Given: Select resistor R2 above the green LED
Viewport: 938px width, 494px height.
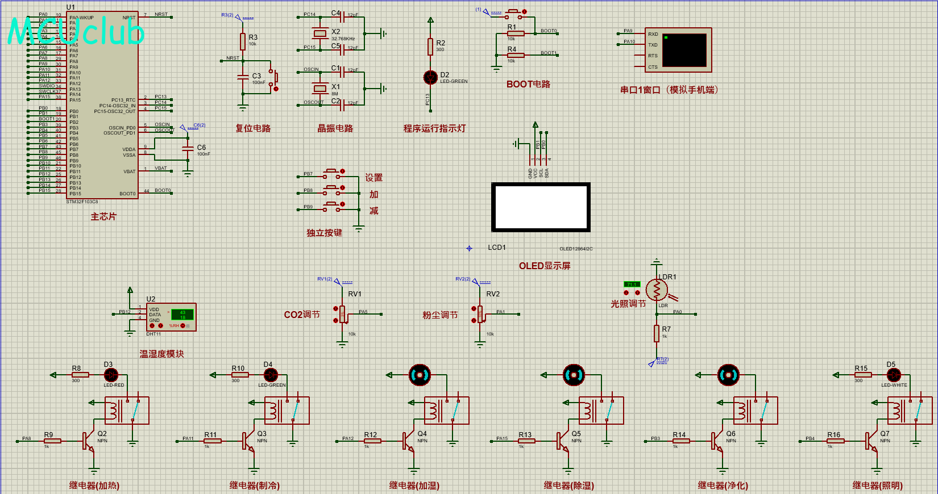Looking at the screenshot, I should [430, 47].
